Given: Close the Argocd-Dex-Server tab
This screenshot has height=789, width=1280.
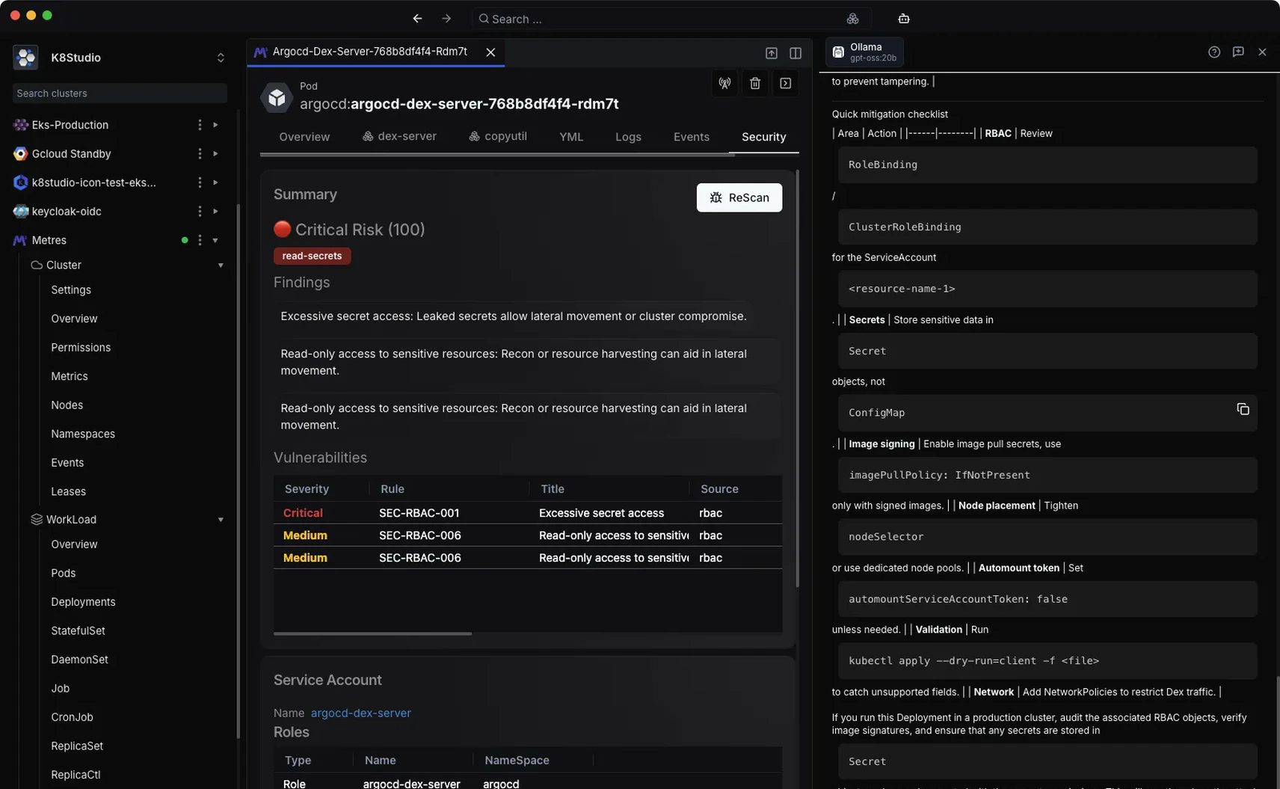Looking at the screenshot, I should pyautogui.click(x=490, y=52).
